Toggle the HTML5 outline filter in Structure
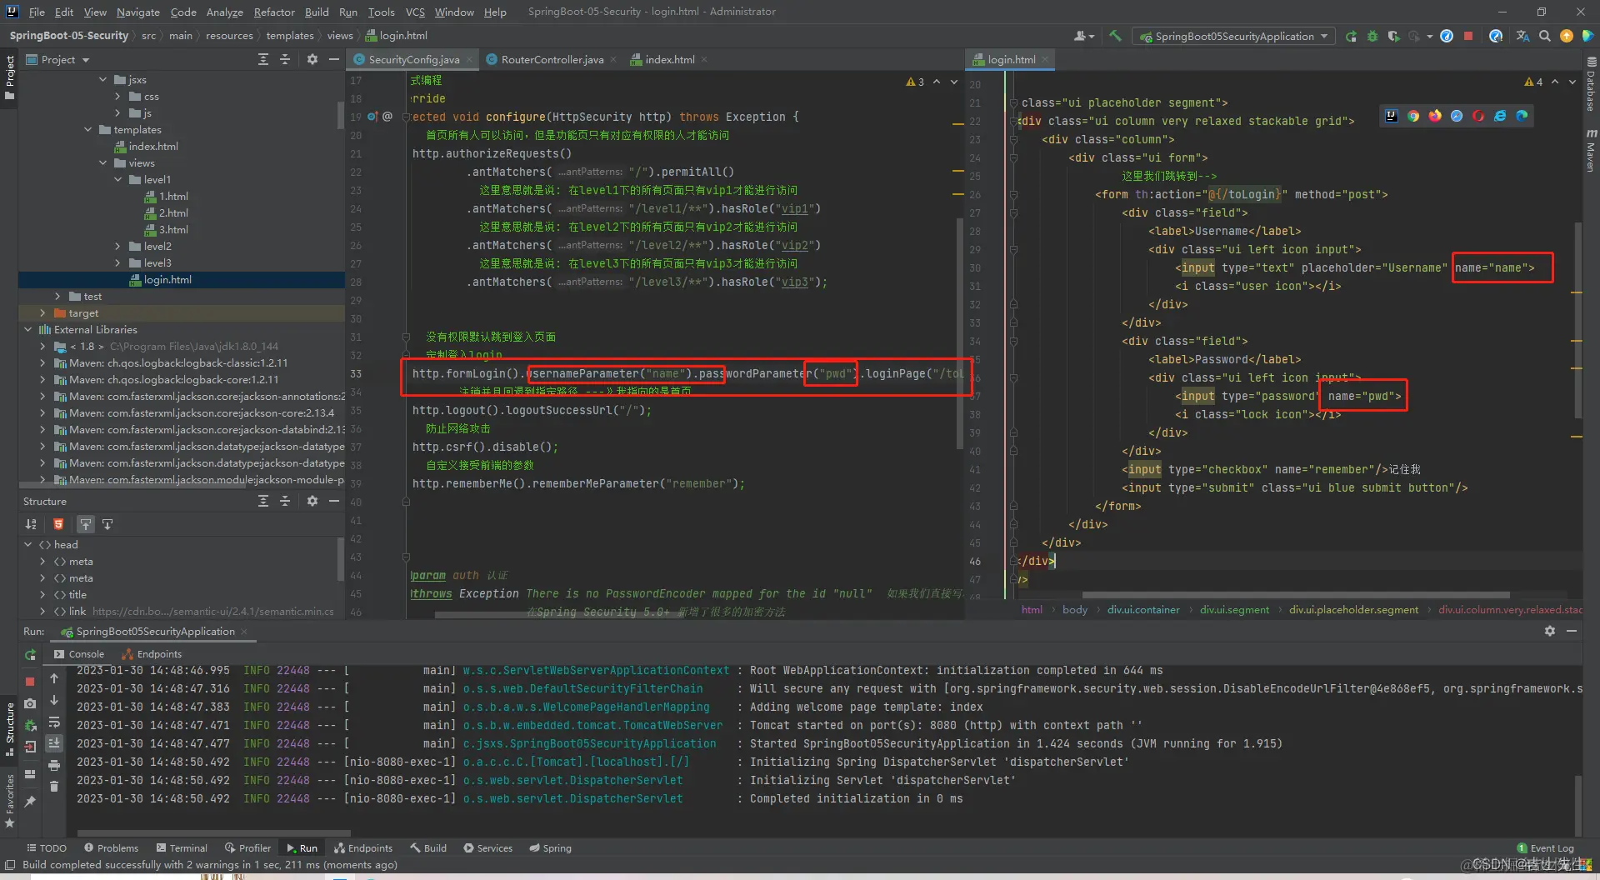1600x880 pixels. tap(58, 524)
